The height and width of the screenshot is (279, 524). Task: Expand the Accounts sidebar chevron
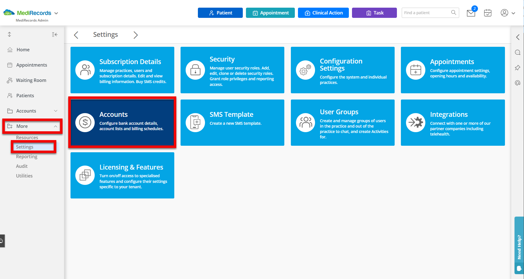point(56,111)
